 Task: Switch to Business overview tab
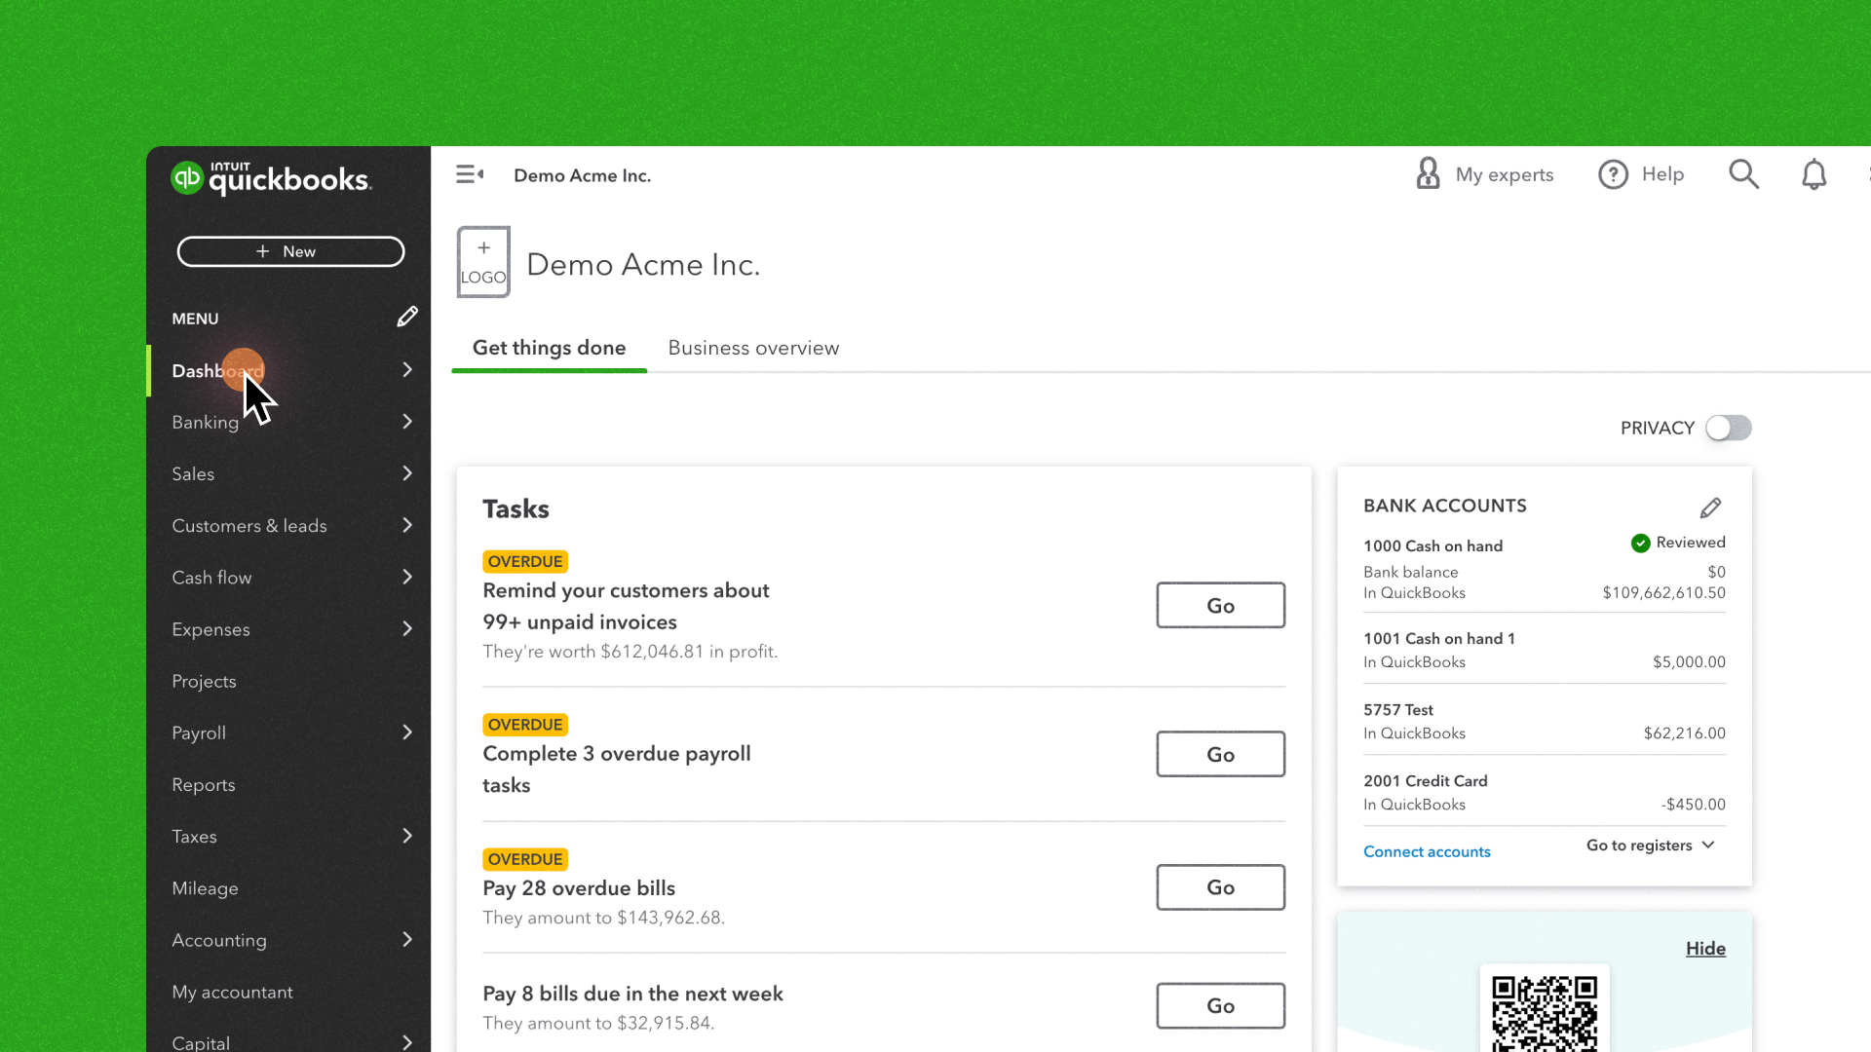click(753, 348)
